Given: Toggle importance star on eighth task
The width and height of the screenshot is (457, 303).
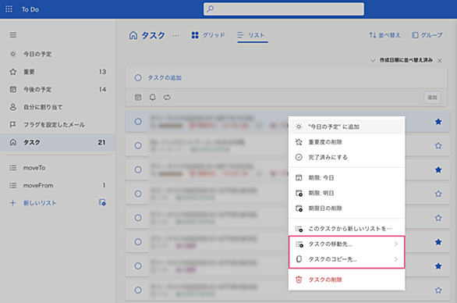Looking at the screenshot, I should pyautogui.click(x=438, y=291).
